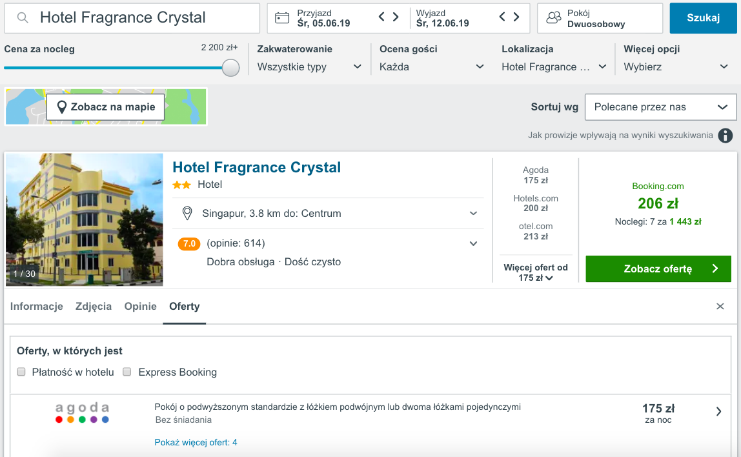Viewport: 741px width, 457px height.
Task: Click commission info icon
Action: click(x=726, y=136)
